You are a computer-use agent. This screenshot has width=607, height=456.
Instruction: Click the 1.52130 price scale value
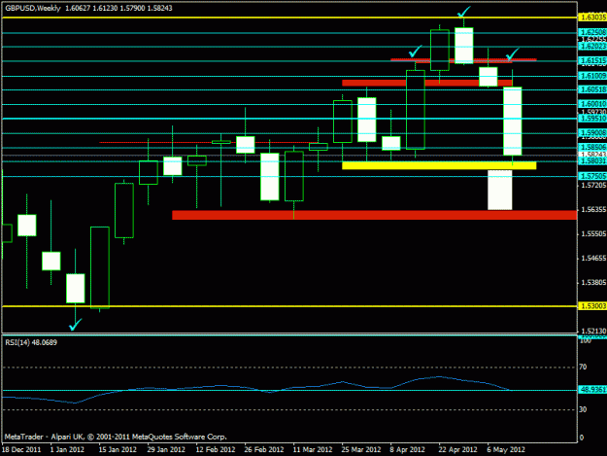[593, 331]
